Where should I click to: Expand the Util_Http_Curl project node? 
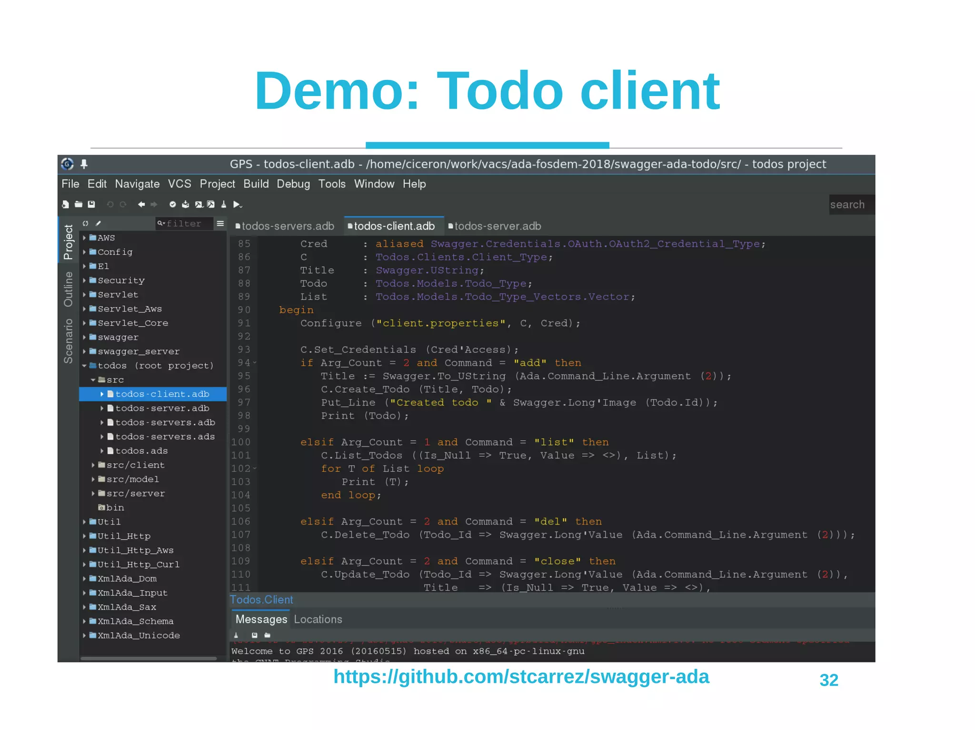(84, 565)
